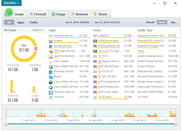
Task: Switch to the Firewall tab
Action: point(38,14)
